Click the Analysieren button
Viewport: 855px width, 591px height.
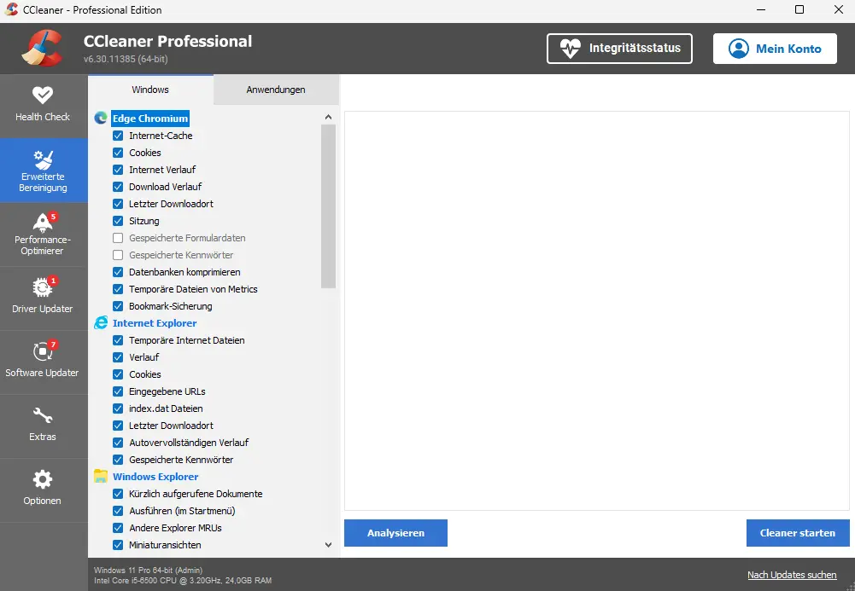395,533
